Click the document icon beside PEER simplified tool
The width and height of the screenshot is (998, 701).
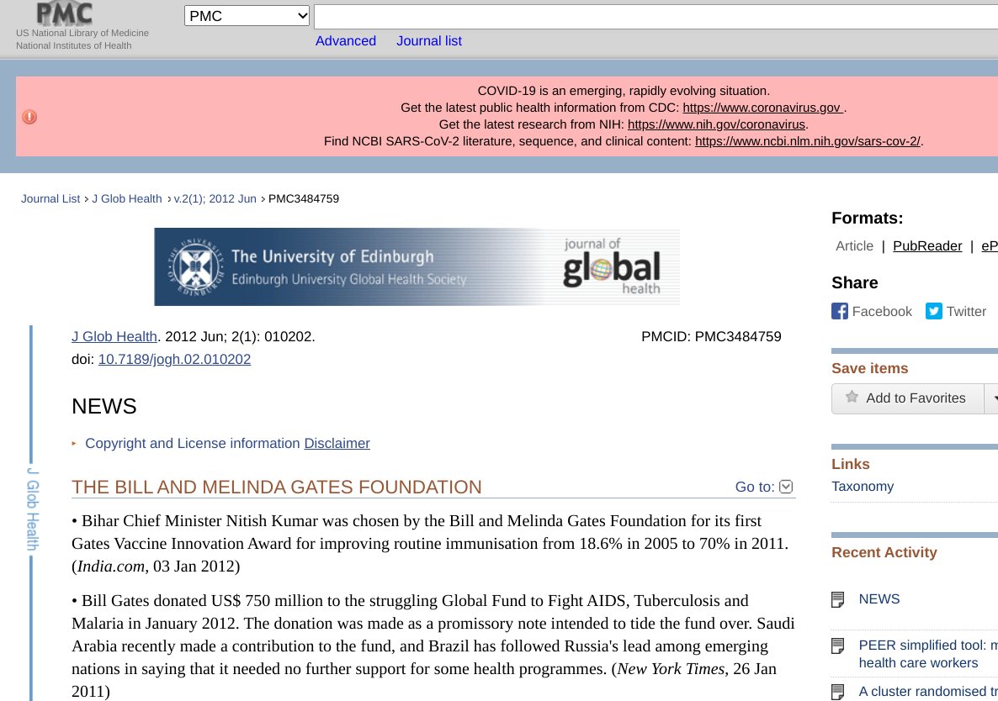click(x=837, y=646)
